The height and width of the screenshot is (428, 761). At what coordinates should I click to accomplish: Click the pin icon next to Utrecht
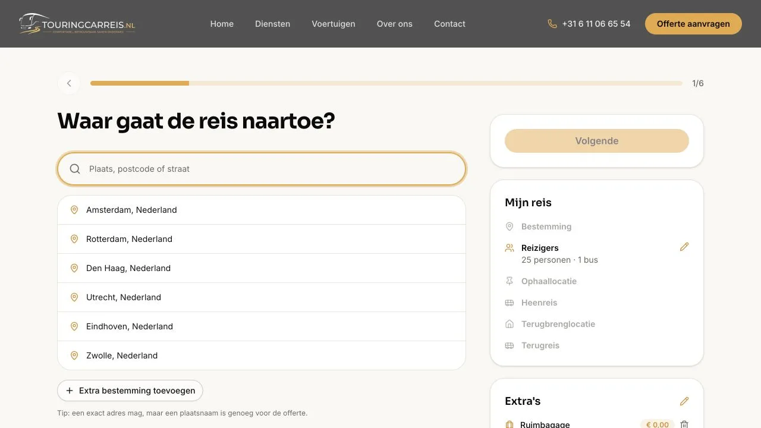pos(74,297)
